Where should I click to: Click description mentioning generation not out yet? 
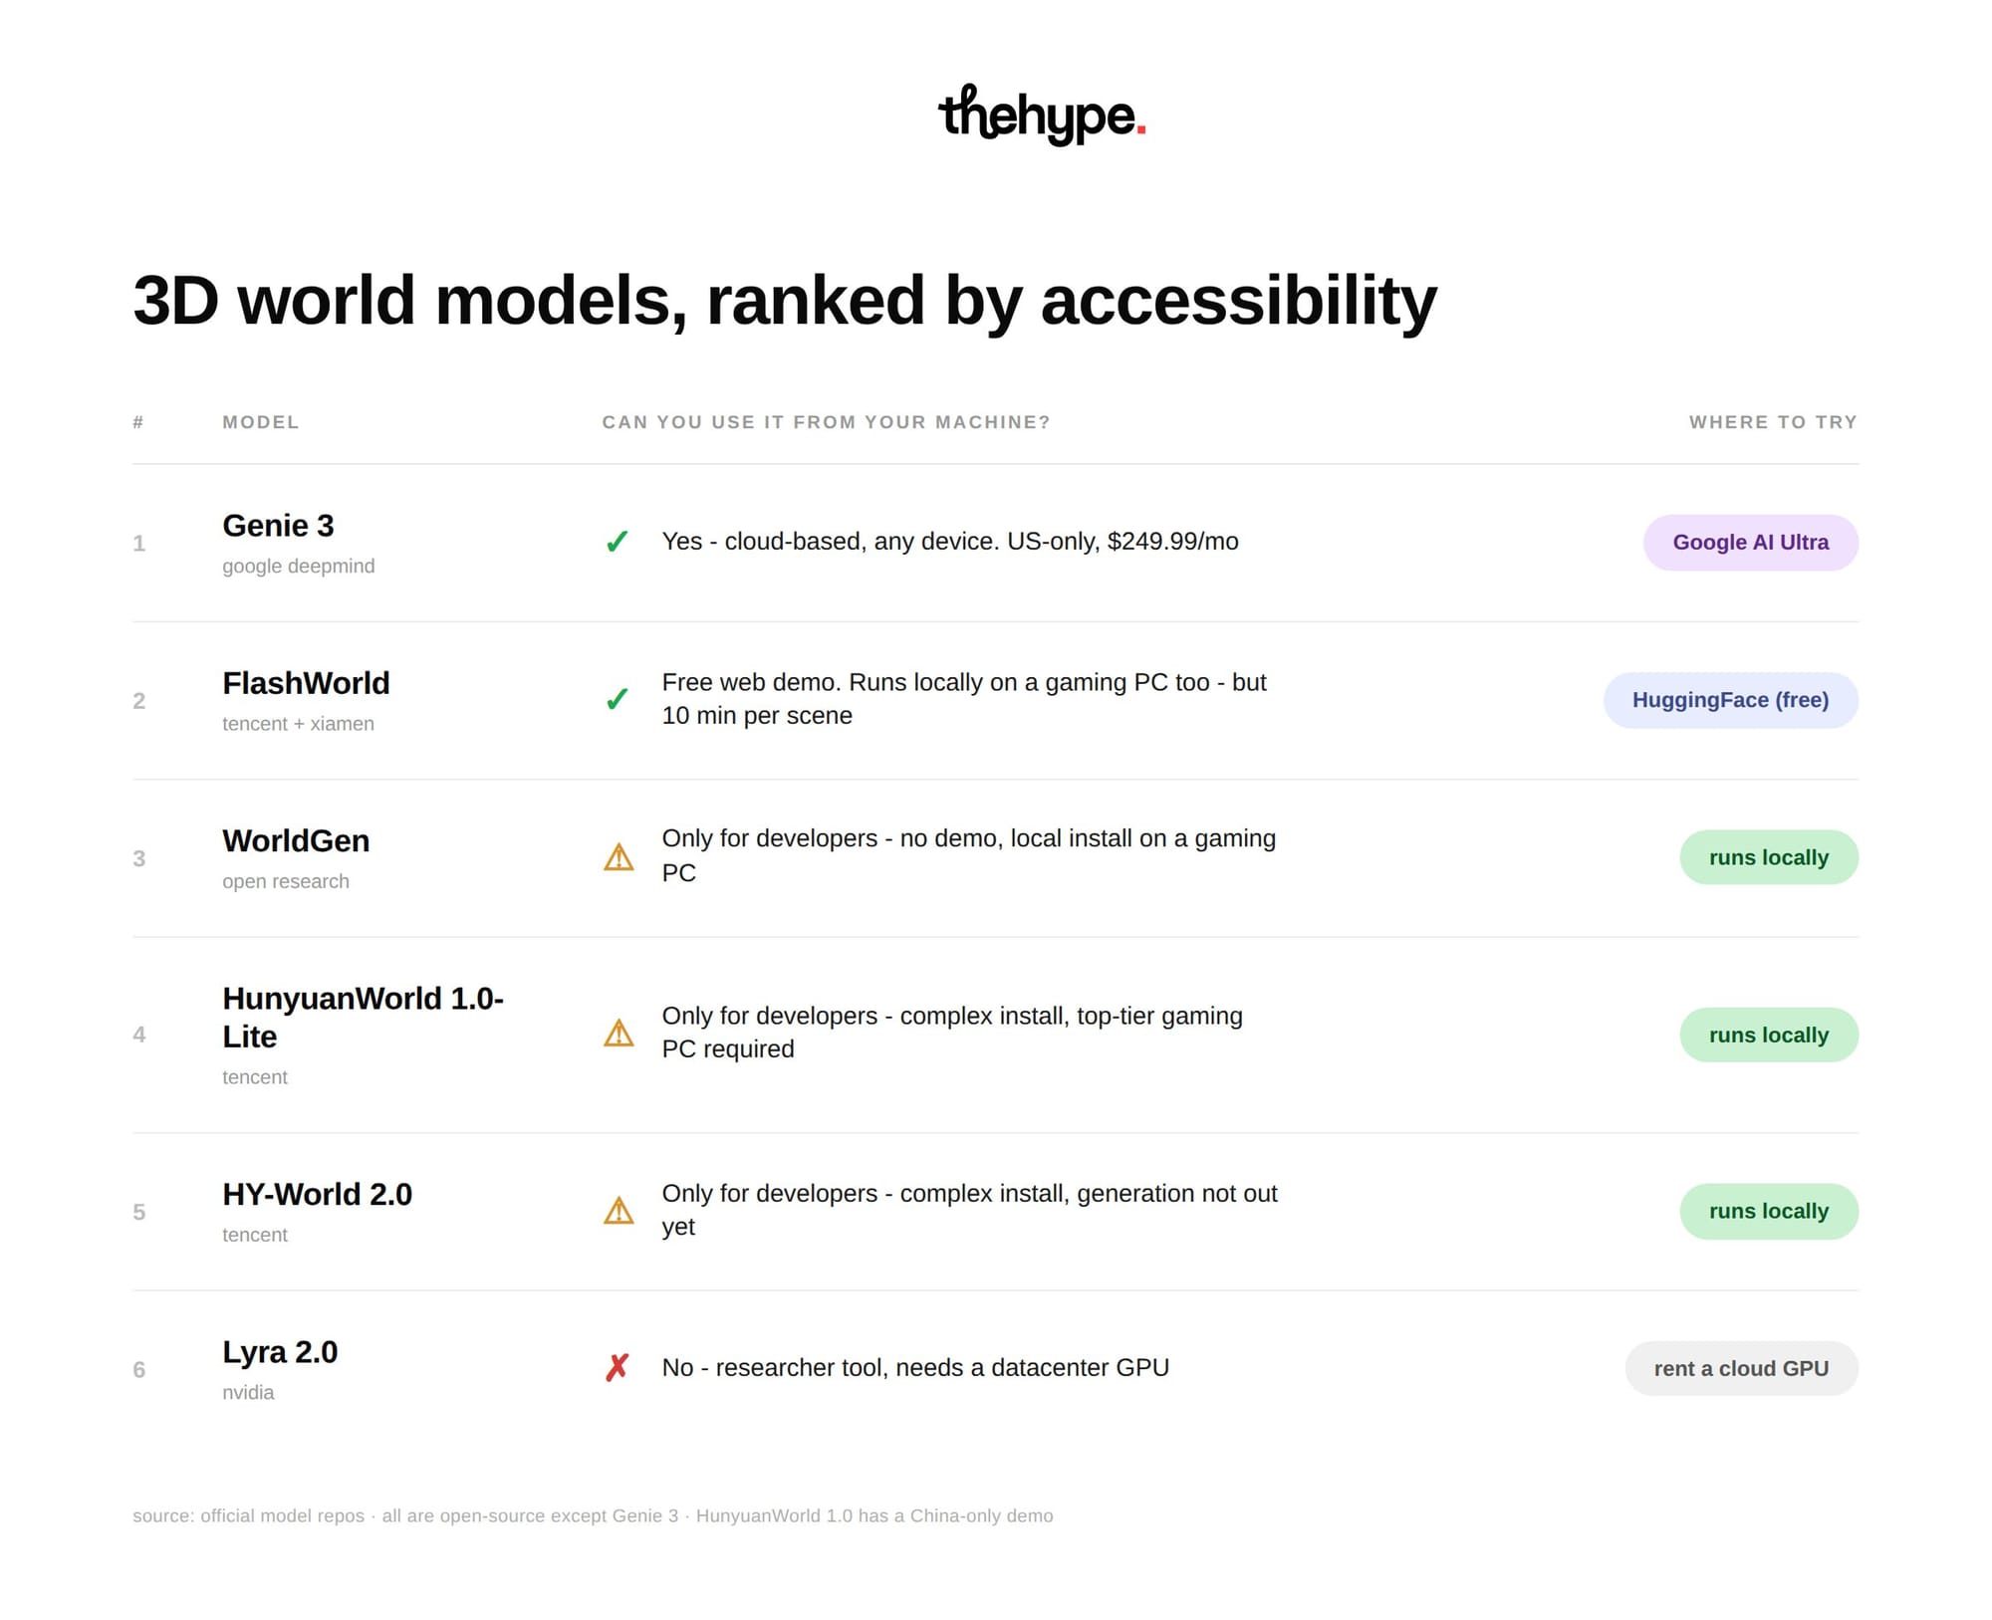click(x=970, y=1210)
